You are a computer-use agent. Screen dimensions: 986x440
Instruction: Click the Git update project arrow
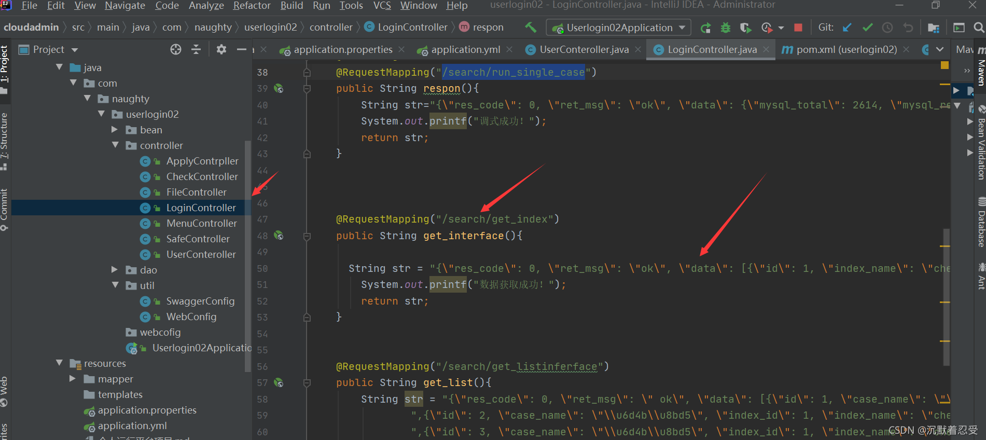(x=847, y=27)
